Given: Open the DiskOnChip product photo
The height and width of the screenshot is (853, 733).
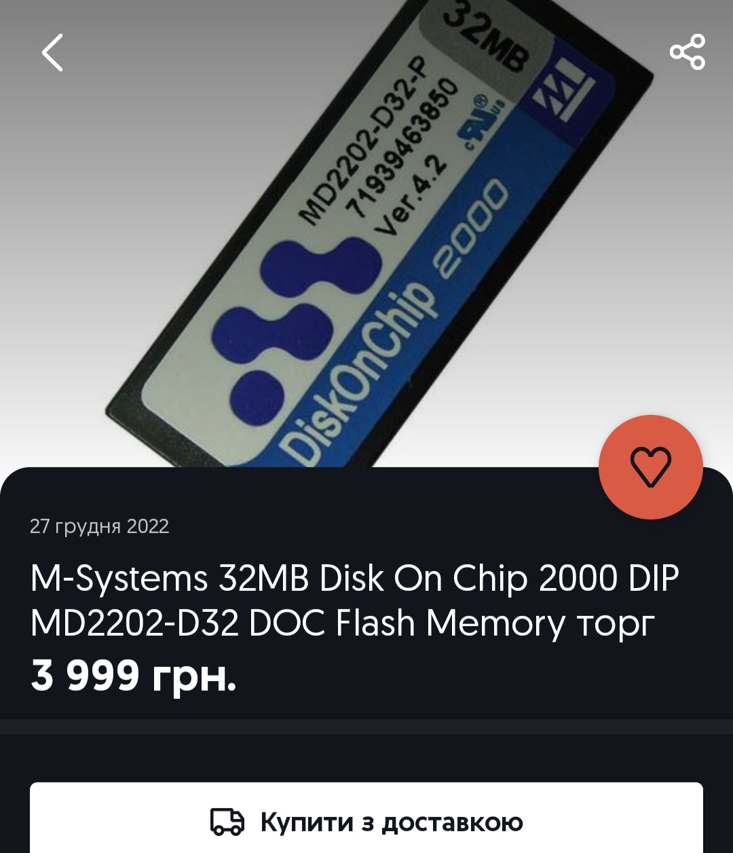Looking at the screenshot, I should point(366,234).
